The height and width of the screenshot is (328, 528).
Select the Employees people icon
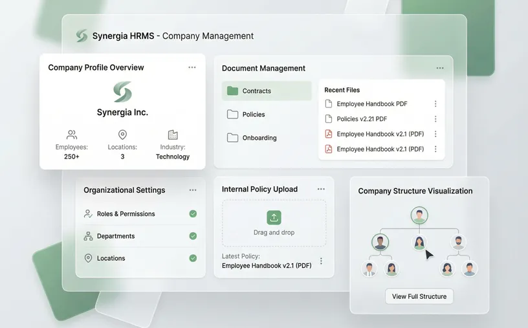(72, 135)
